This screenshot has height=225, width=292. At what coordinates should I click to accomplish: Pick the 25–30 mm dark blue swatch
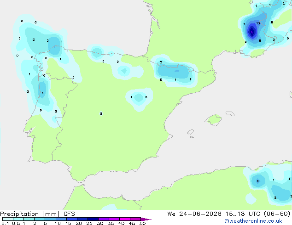[93, 219]
